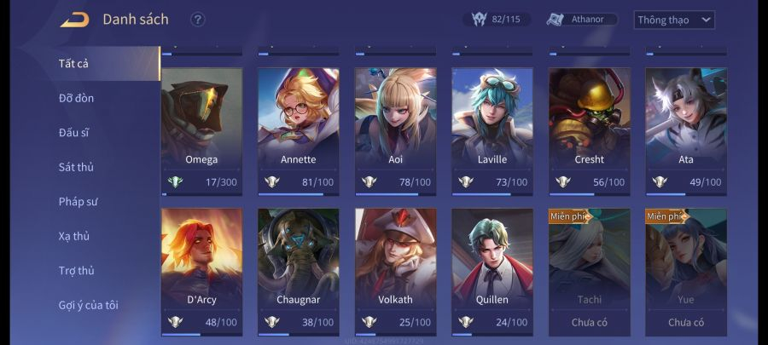
Task: Open the Aoi hero card
Action: click(x=395, y=131)
